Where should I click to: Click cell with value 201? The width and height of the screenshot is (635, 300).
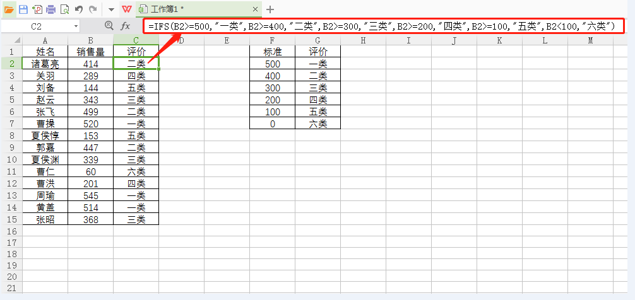[90, 183]
